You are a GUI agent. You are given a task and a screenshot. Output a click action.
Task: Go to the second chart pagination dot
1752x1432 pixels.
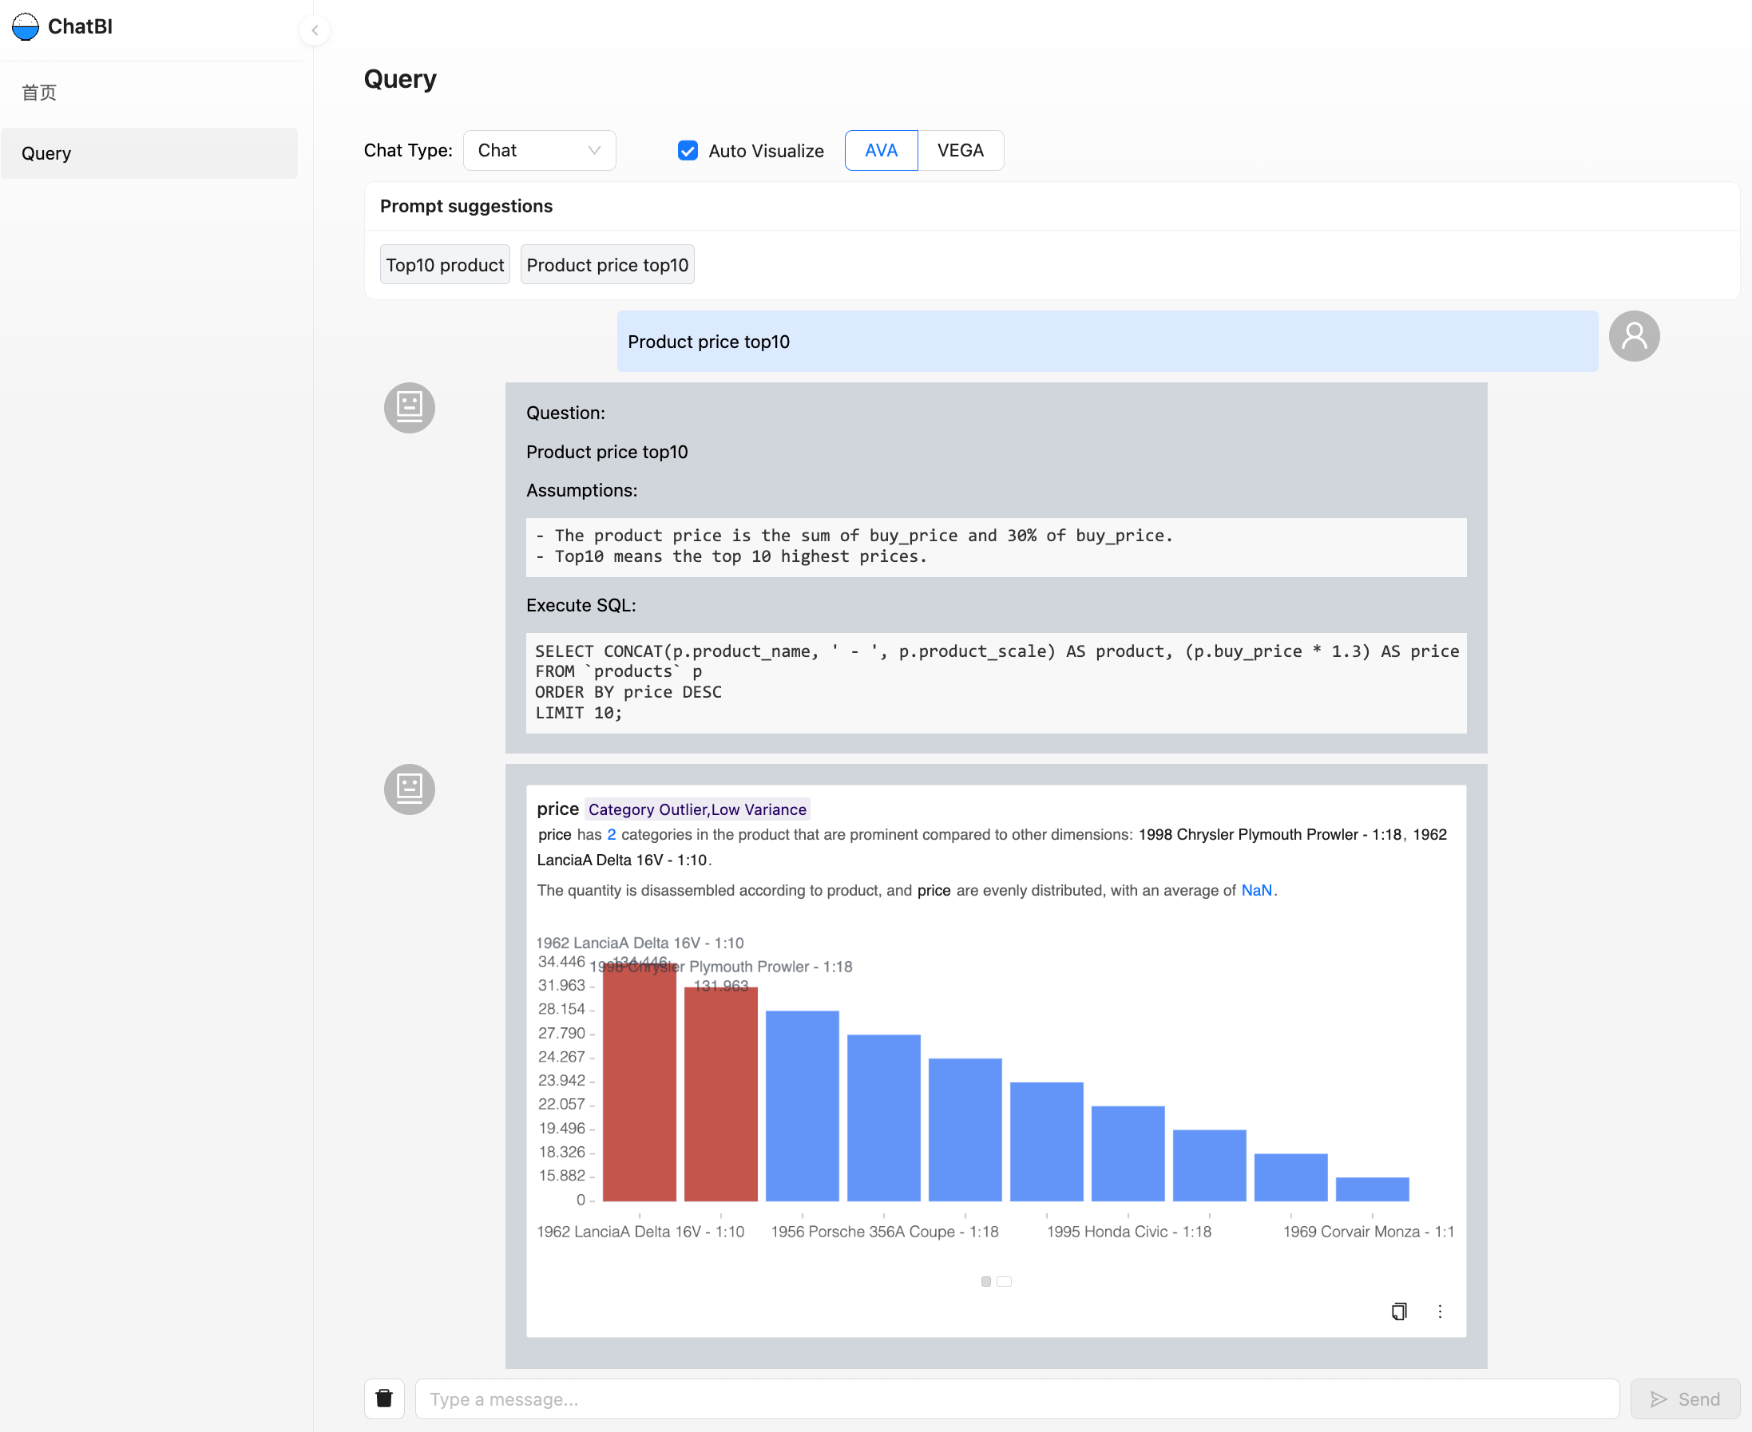point(1004,1281)
